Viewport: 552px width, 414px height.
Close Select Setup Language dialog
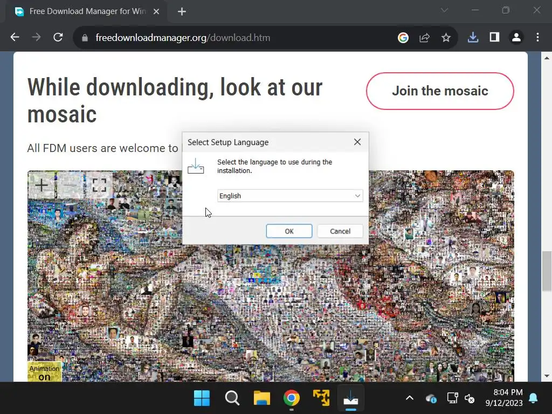[357, 142]
